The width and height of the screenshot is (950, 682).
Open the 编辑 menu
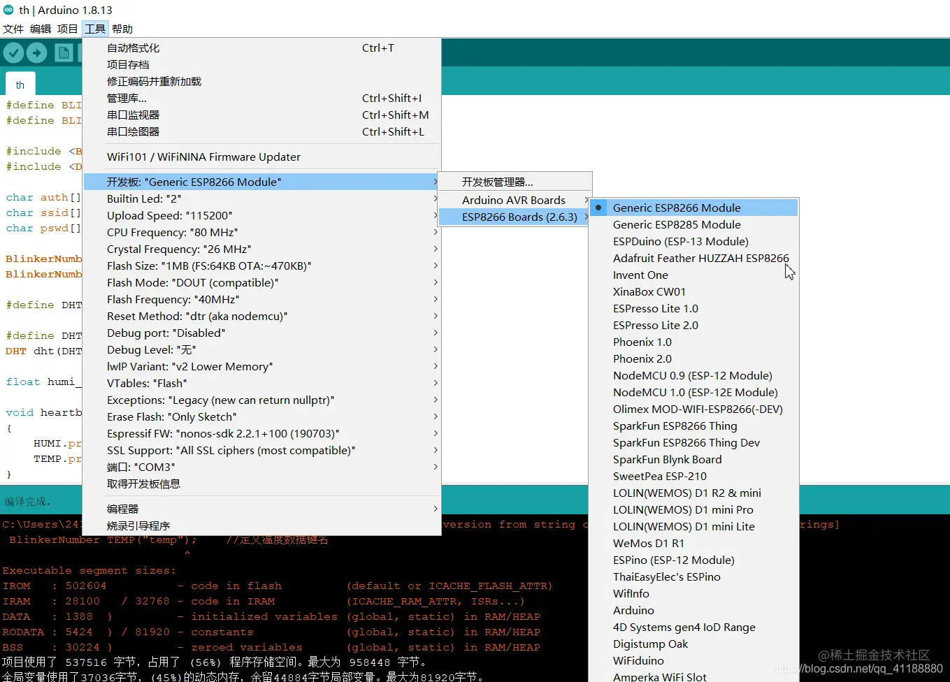[41, 29]
